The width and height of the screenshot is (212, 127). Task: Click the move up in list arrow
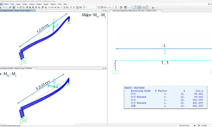tap(71, 7)
